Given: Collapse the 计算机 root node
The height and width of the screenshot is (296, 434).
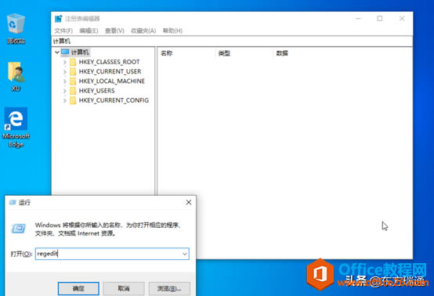Looking at the screenshot, I should [x=57, y=52].
